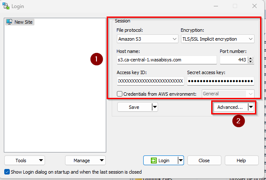Click the Close button
This screenshot has height=180, width=266.
click(204, 161)
